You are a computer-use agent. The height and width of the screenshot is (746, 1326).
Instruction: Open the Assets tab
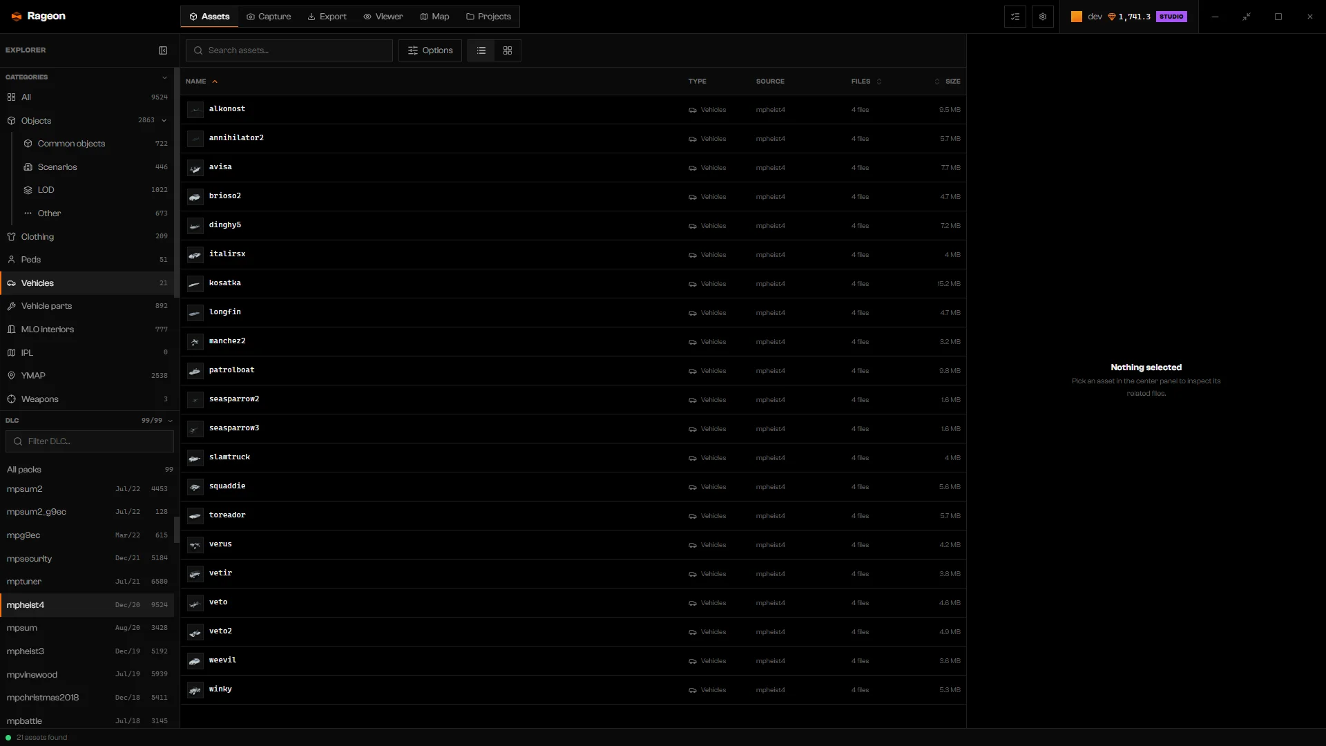[x=209, y=17]
